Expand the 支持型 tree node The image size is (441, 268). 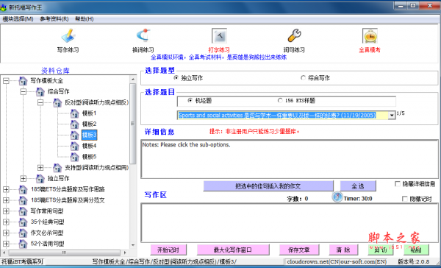pos(40,168)
